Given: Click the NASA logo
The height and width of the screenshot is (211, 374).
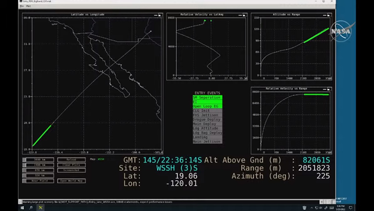Looking at the screenshot, I should (x=342, y=31).
